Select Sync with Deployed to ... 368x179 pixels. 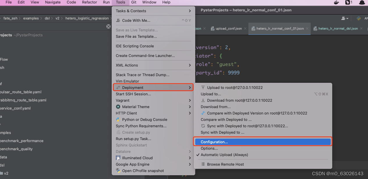(263, 132)
